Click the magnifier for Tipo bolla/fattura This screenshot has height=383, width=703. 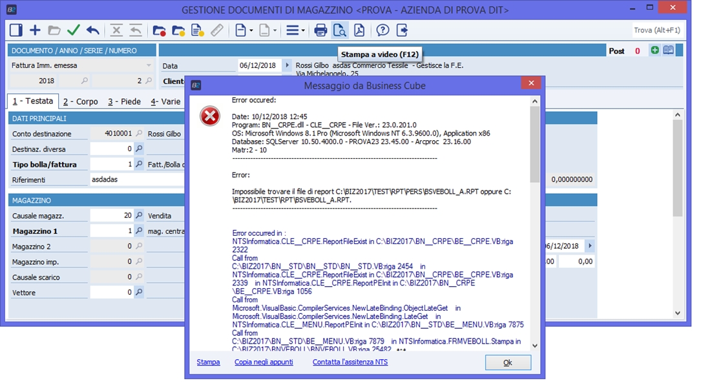(139, 165)
